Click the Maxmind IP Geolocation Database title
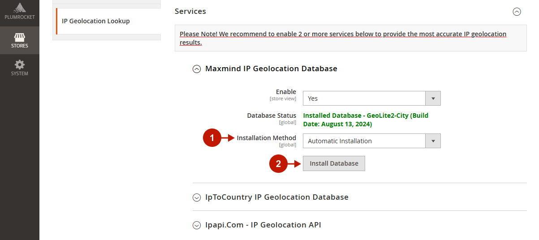 [271, 69]
